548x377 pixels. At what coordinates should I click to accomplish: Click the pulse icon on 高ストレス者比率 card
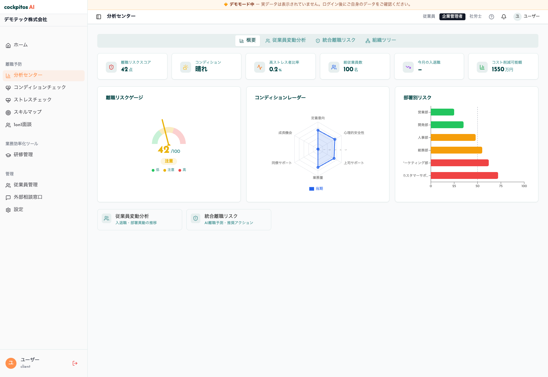click(x=260, y=67)
